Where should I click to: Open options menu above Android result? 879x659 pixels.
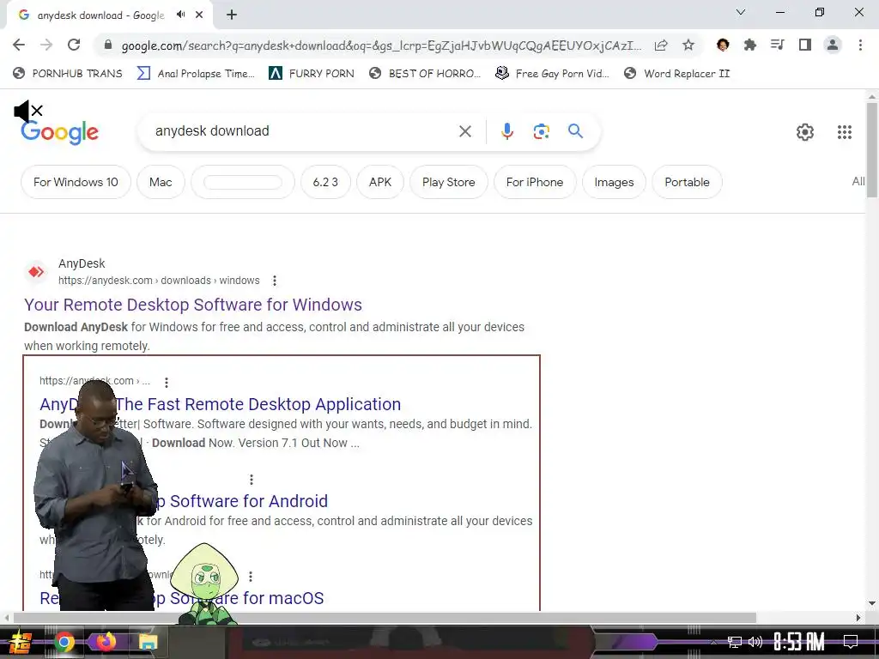tap(252, 480)
